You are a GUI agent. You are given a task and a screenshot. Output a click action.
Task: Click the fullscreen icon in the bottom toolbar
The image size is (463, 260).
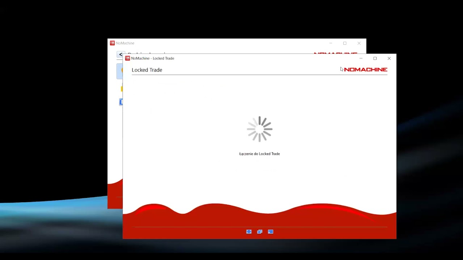(x=249, y=232)
